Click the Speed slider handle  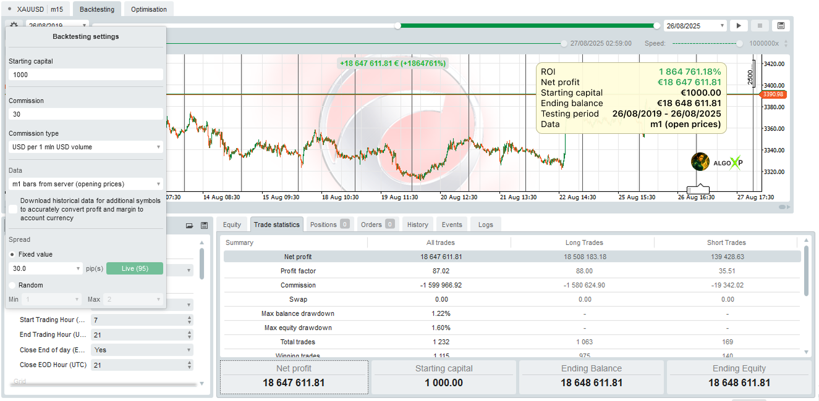tap(740, 44)
